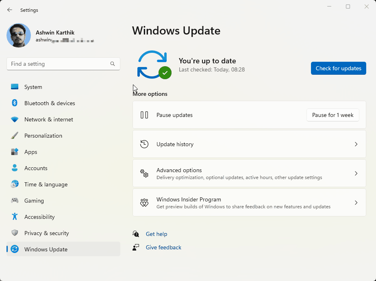Tap the magnifier icon in search box
The image size is (376, 281).
point(113,64)
